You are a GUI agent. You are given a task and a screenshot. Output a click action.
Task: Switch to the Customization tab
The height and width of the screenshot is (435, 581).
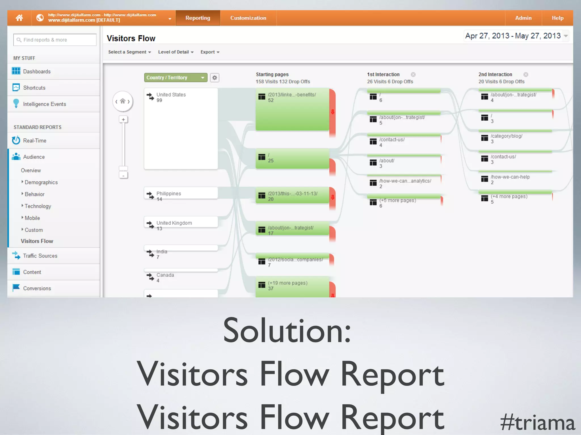(248, 18)
